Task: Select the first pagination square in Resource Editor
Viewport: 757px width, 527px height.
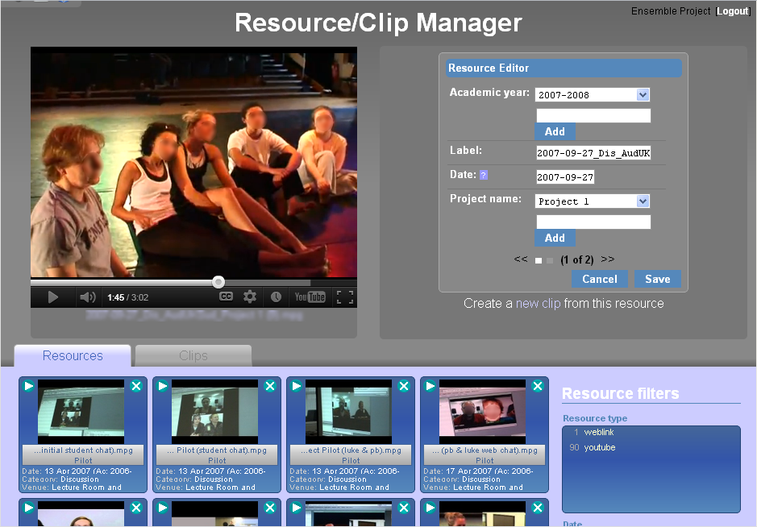Action: [538, 260]
